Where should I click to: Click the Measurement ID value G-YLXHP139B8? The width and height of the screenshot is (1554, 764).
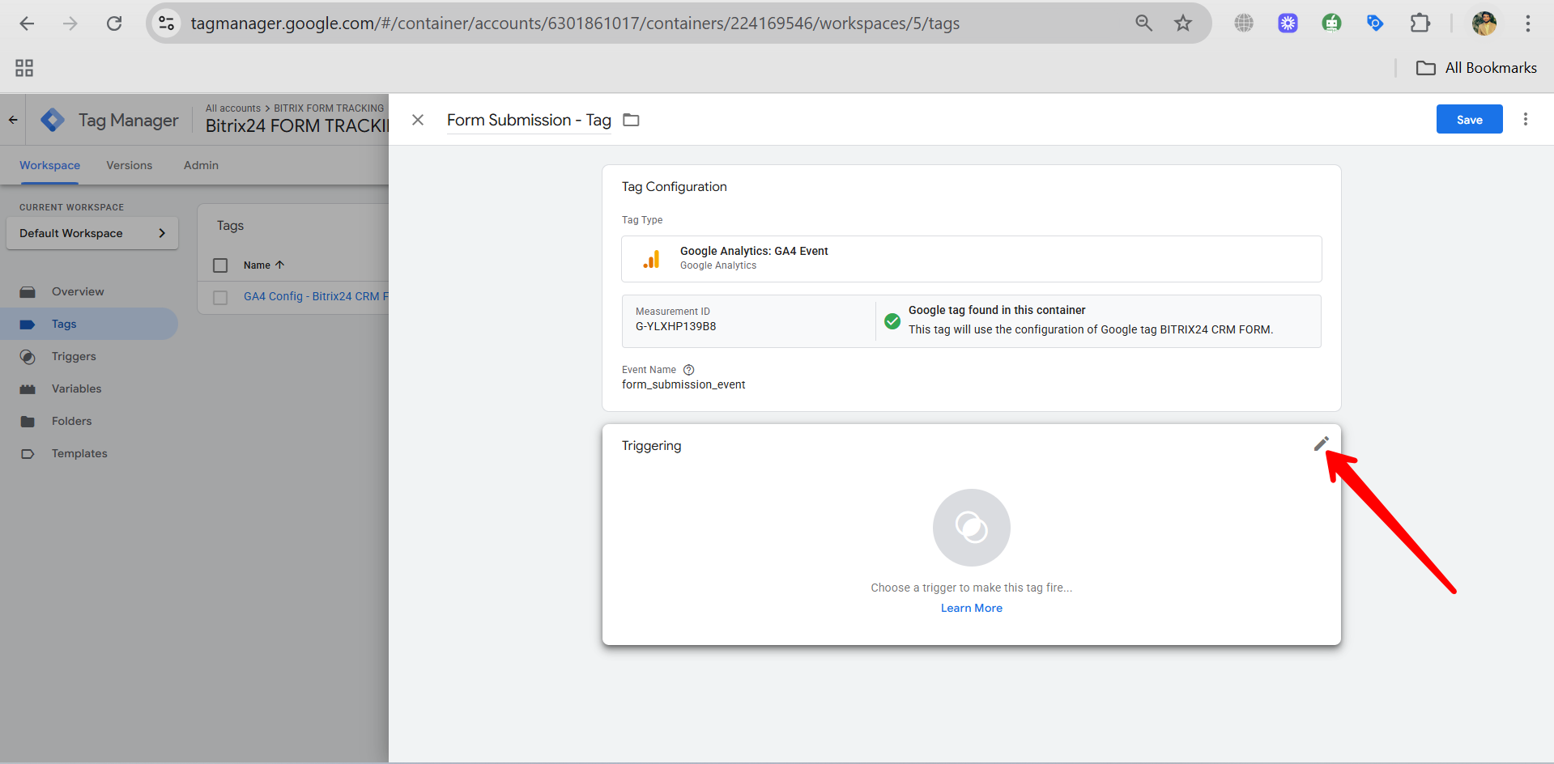[675, 326]
